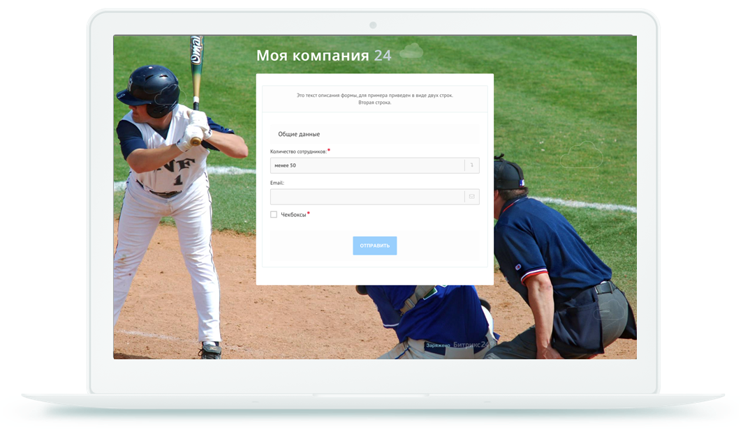The width and height of the screenshot is (750, 429).
Task: Click the laptop webcam above the screen
Action: point(373,25)
